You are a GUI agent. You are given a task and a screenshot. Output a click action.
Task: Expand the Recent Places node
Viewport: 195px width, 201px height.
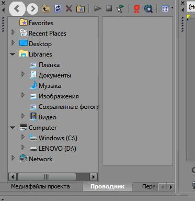pos(13,32)
